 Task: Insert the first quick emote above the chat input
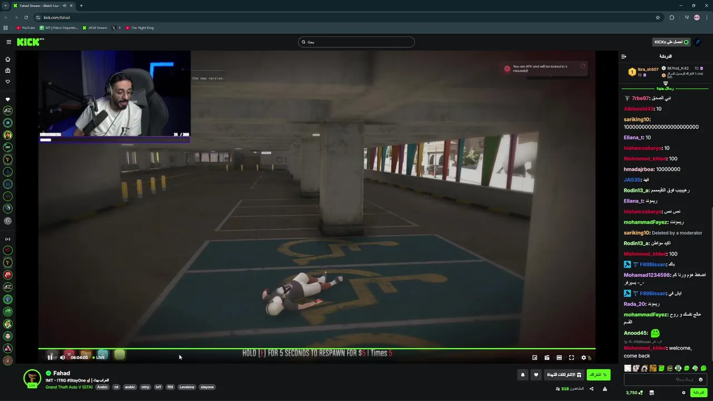[628, 368]
